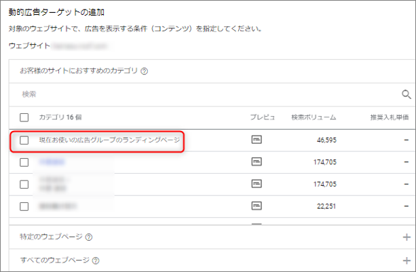Click help icon beside お客様のサイトにおすすめのカテゴリ
Screen dimensions: 416x272
pos(144,71)
